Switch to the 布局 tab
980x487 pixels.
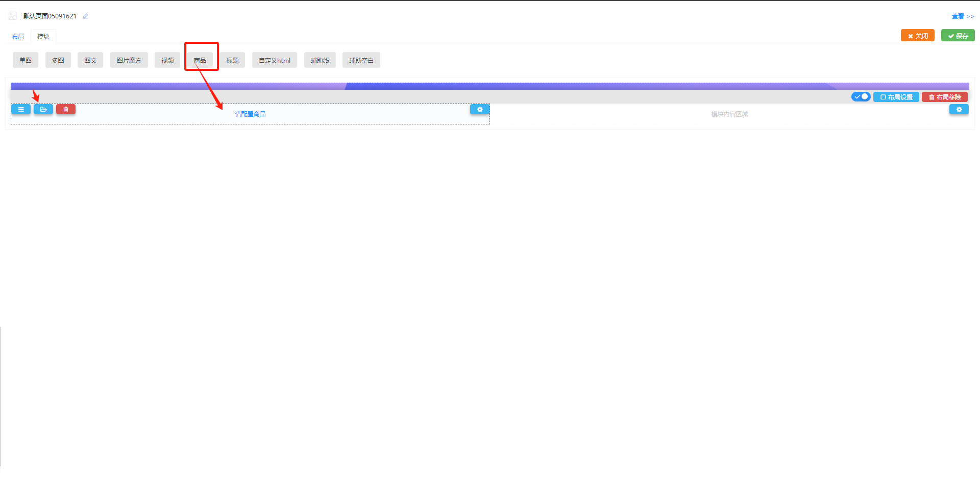(18, 37)
